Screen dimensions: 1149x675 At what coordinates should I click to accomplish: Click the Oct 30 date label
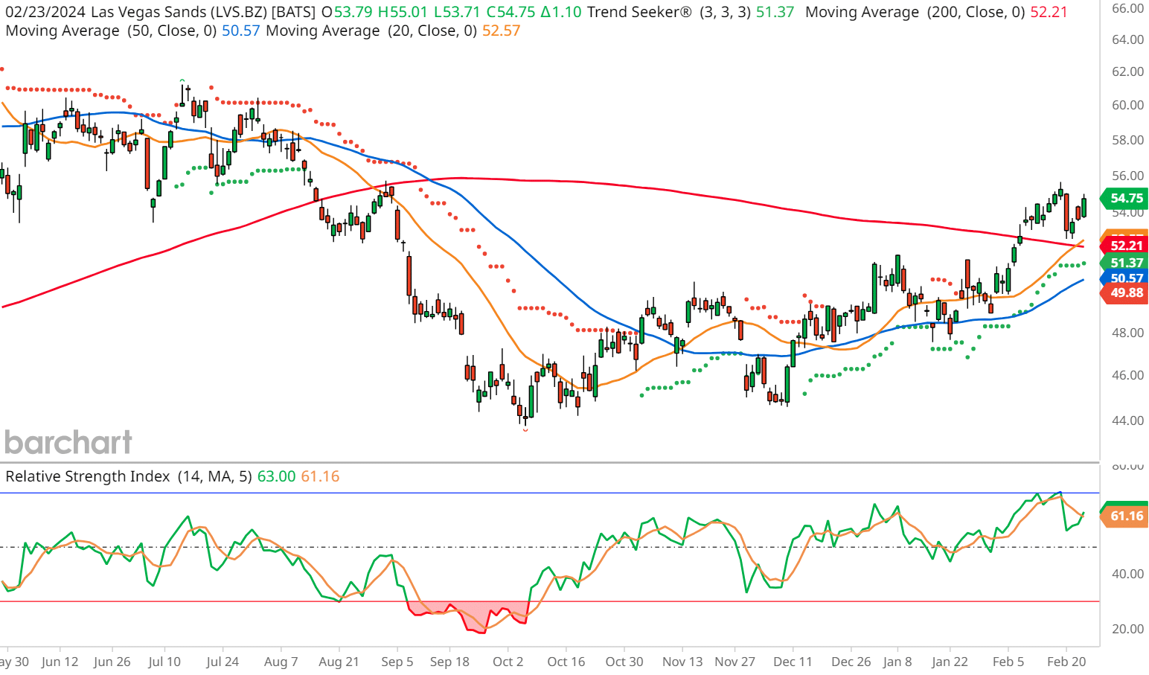[x=624, y=662]
